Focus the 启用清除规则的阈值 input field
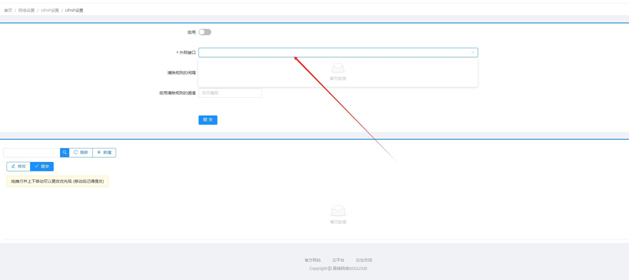 tap(230, 93)
